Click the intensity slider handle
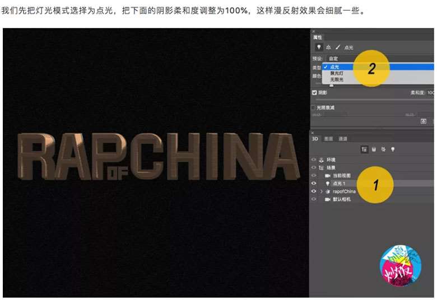This screenshot has width=437, height=300. pos(331,85)
